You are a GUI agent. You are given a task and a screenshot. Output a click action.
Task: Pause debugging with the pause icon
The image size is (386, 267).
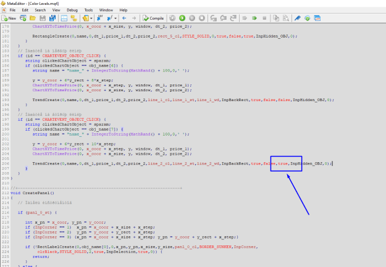[192, 18]
